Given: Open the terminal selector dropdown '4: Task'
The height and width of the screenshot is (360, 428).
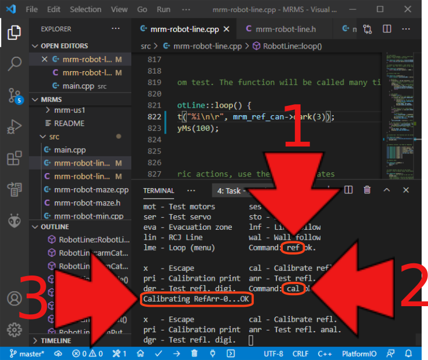Looking at the screenshot, I should (x=237, y=190).
